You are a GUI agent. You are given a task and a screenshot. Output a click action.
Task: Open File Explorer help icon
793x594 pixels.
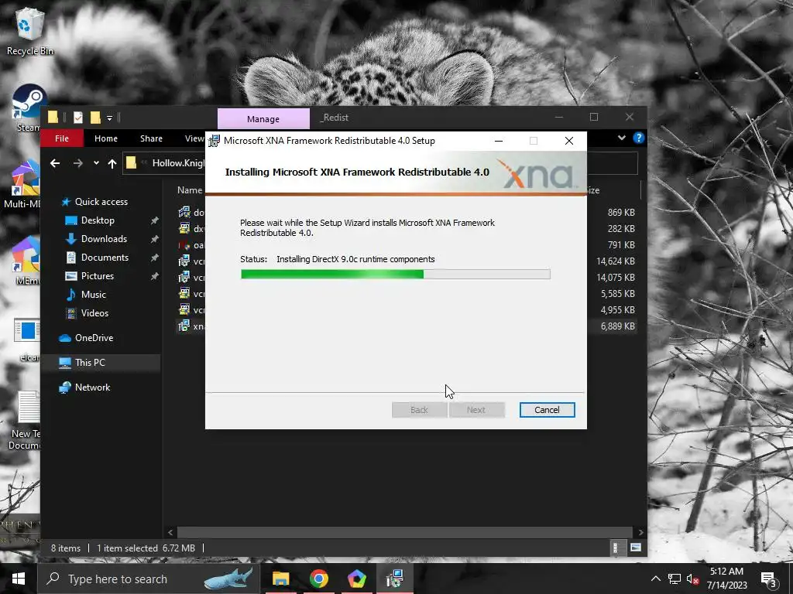(x=639, y=138)
